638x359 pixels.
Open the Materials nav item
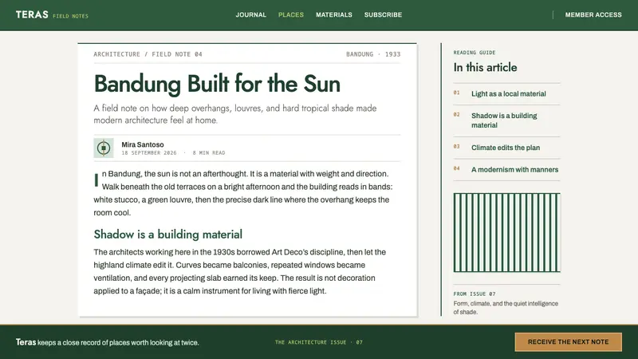coord(334,14)
